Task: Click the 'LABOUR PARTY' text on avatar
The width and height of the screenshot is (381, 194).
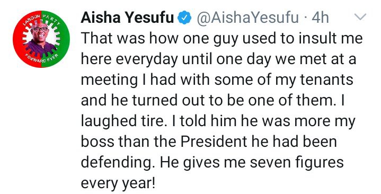Action: tap(40, 19)
